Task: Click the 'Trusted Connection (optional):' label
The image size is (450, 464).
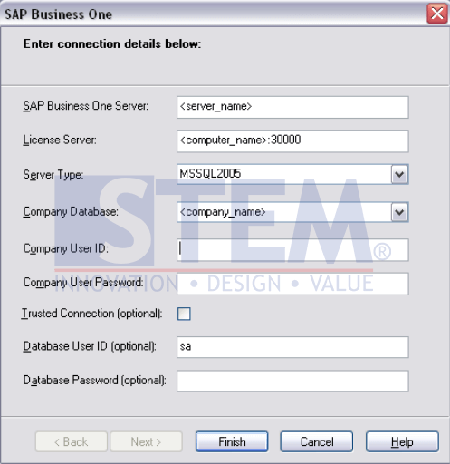Action: pos(92,314)
